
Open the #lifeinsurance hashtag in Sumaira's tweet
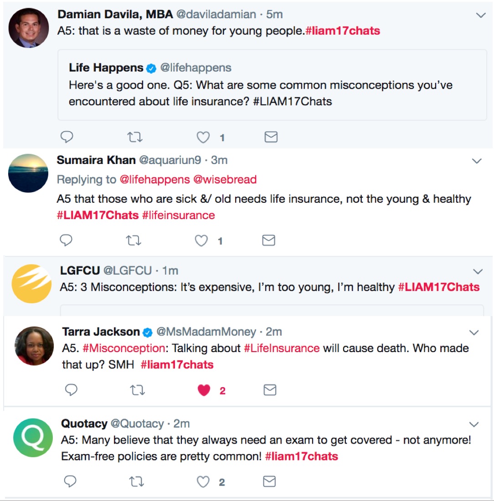(178, 215)
